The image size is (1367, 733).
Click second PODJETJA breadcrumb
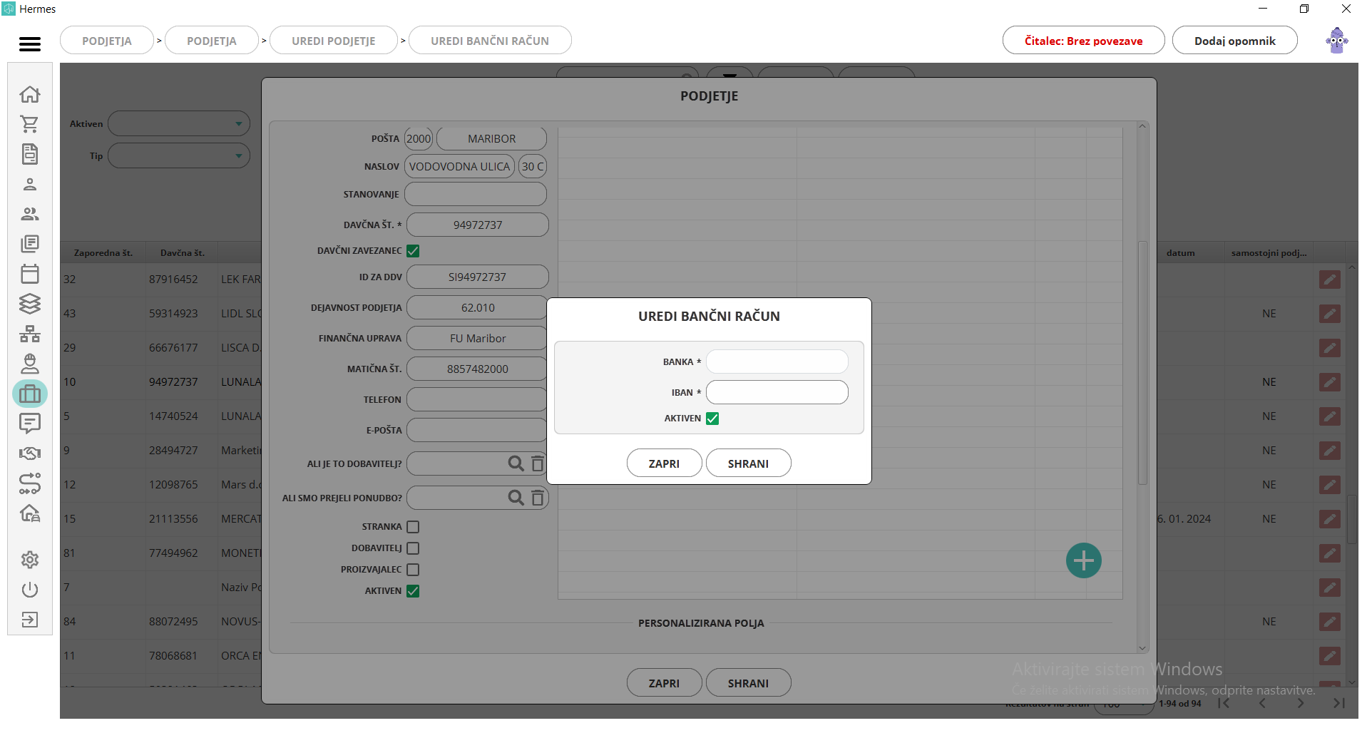click(x=212, y=41)
